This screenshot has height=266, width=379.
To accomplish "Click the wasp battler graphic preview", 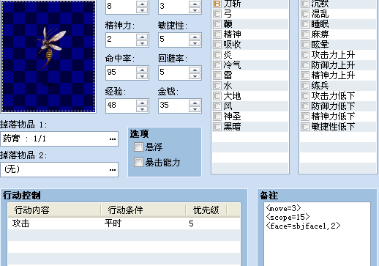I will [48, 56].
